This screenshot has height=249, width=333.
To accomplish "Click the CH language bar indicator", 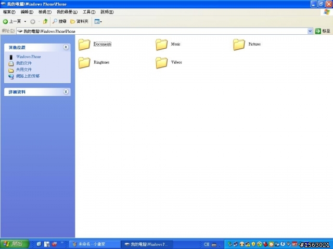I will [207, 244].
